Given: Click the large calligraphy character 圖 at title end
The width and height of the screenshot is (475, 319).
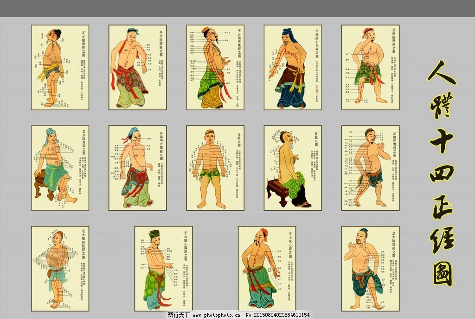Looking at the screenshot, I should coord(443,274).
